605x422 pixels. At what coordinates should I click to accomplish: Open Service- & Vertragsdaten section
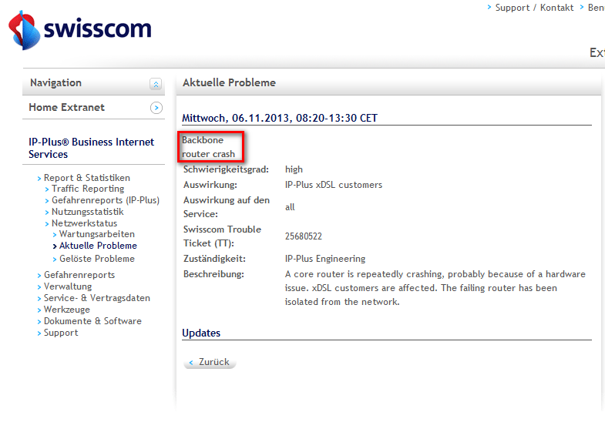point(96,298)
